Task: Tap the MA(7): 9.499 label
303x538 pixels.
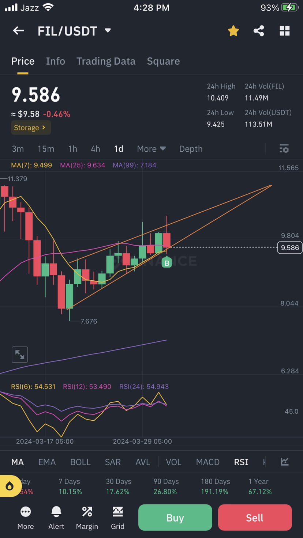Action: point(31,165)
